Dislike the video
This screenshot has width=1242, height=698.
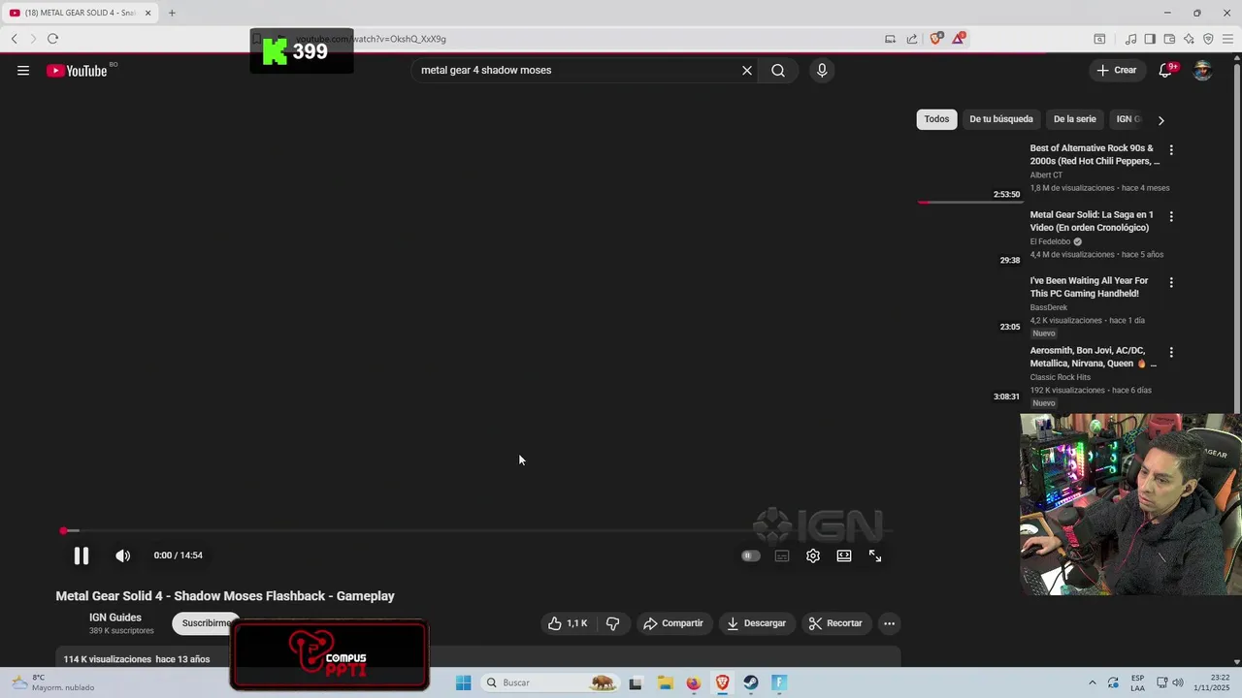pos(612,623)
